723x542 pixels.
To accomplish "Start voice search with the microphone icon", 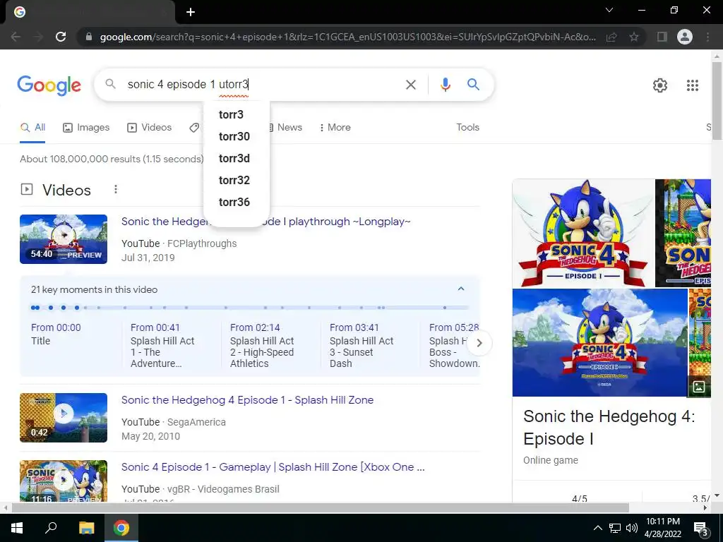I will click(445, 85).
